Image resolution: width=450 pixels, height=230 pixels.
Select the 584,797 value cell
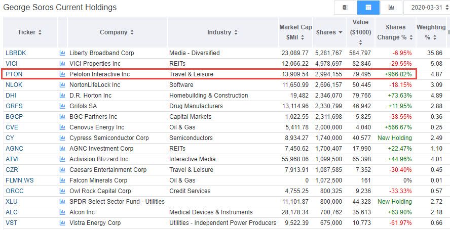pos(360,53)
